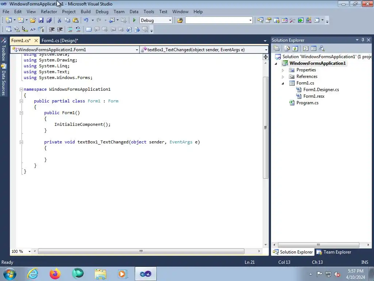Open Firefox from the taskbar

55,274
